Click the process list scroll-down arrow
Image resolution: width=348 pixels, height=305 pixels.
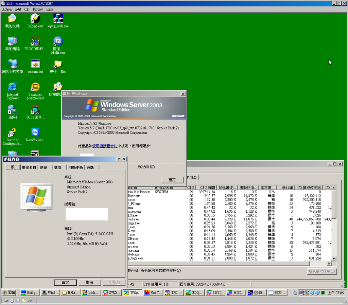(x=334, y=259)
